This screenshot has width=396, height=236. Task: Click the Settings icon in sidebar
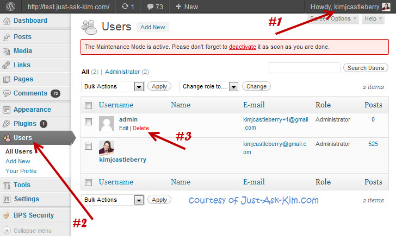7,199
